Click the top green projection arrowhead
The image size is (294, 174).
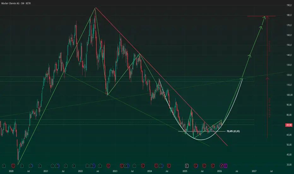point(264,17)
